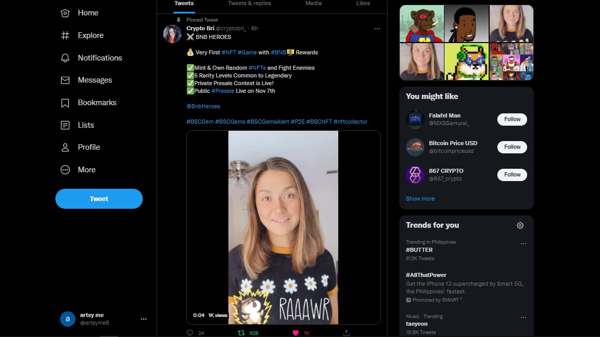Image resolution: width=600 pixels, height=337 pixels.
Task: Open account options dots beside artsy me
Action: tap(144, 319)
